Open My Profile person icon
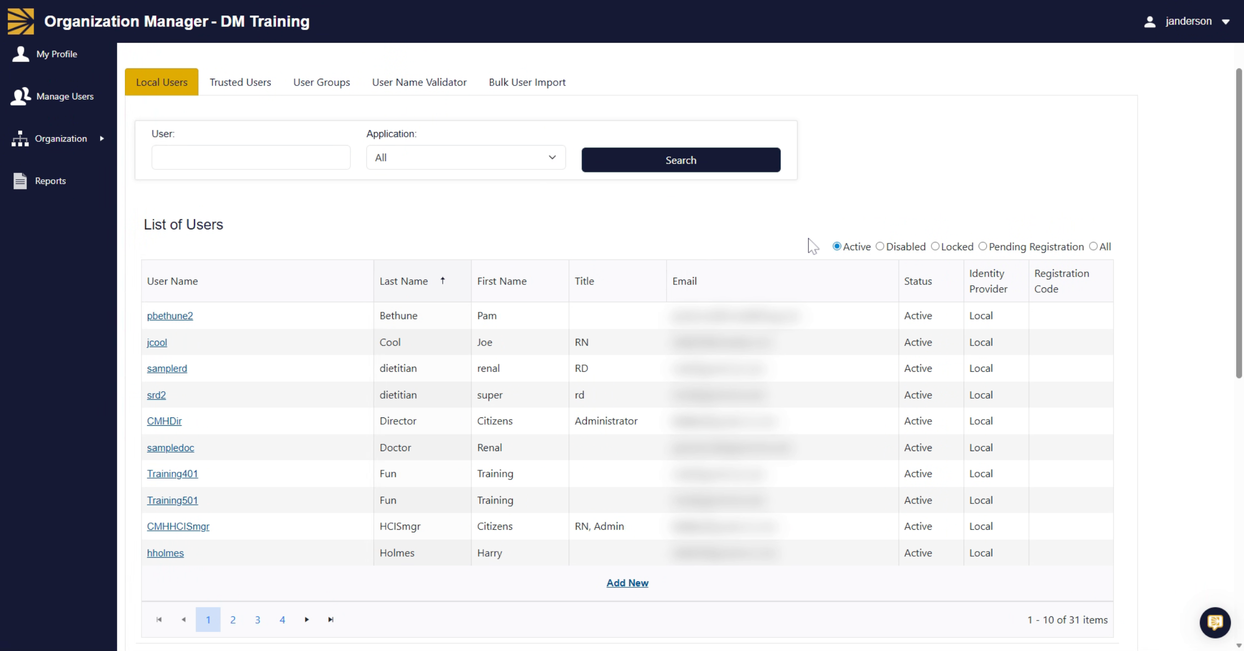This screenshot has width=1244, height=651. click(21, 54)
